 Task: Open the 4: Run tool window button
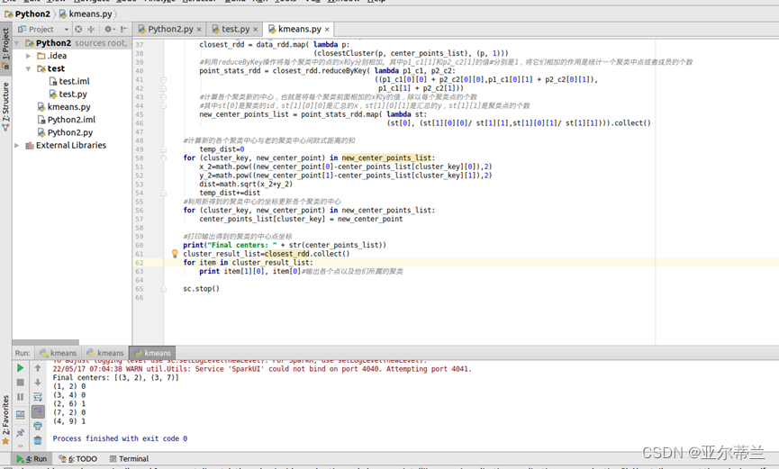coord(32,459)
